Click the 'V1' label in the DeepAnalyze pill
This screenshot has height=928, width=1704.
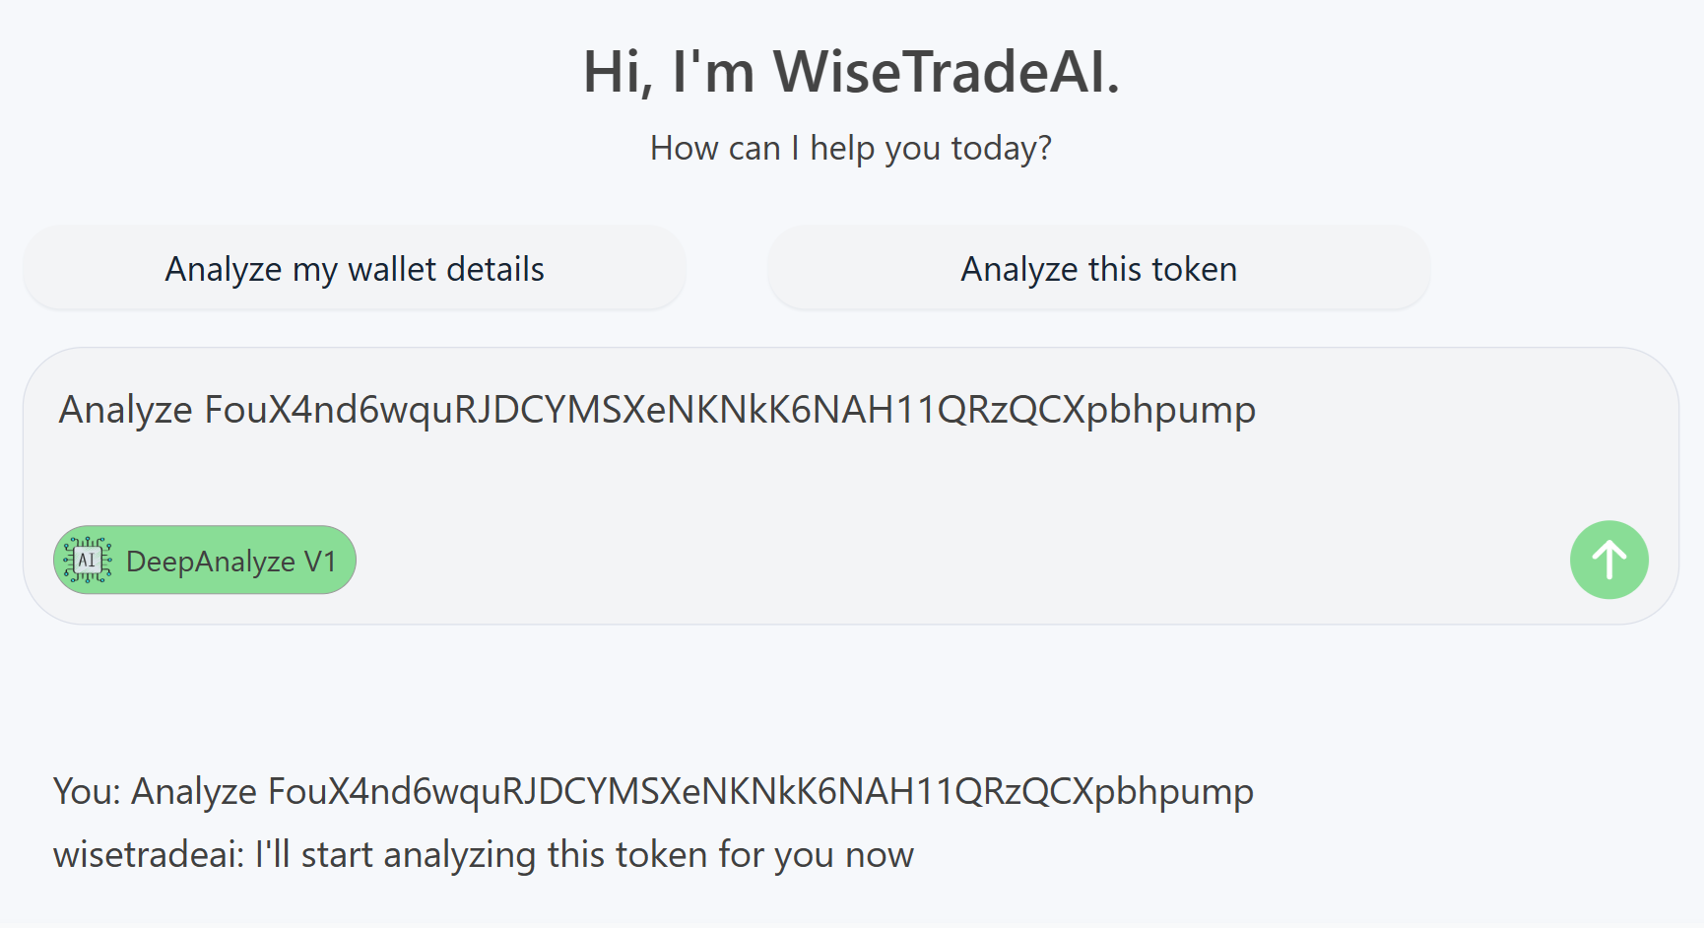[x=320, y=562]
